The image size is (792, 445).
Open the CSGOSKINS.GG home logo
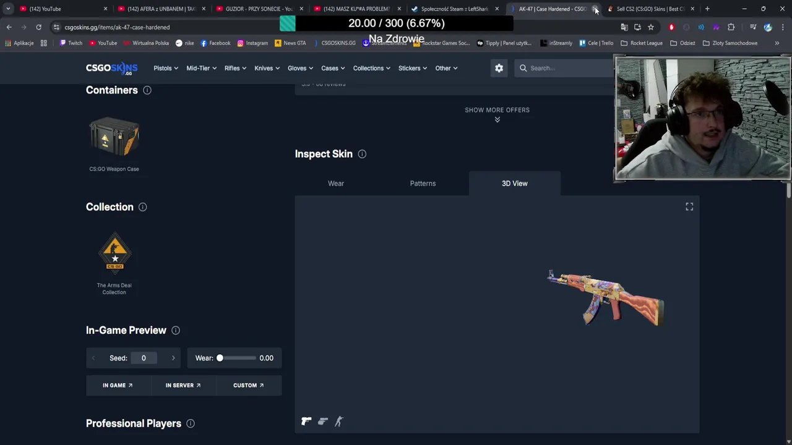click(111, 68)
